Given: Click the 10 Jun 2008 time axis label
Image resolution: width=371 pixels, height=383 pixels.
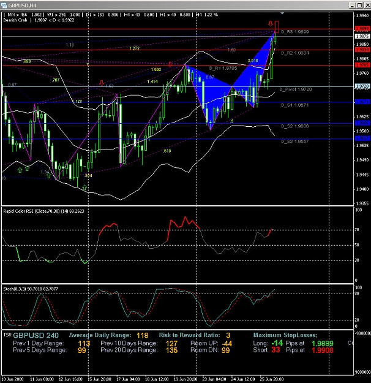Looking at the screenshot, I should tap(12, 379).
